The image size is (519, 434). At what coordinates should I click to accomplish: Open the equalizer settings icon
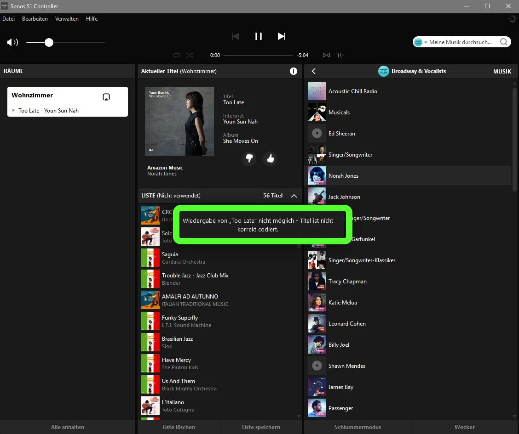340,55
